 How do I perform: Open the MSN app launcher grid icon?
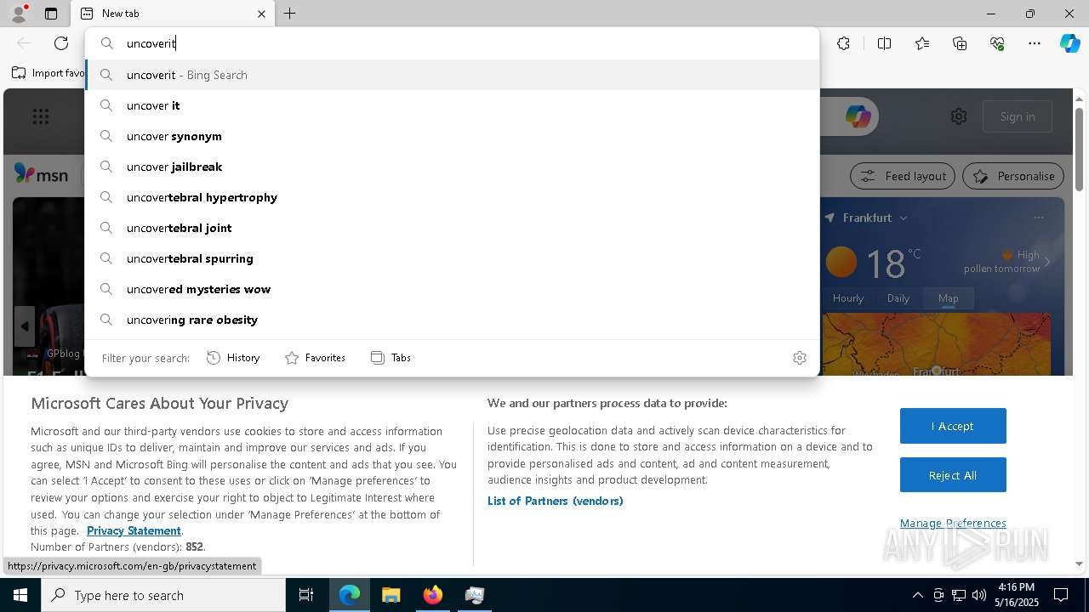(x=41, y=116)
